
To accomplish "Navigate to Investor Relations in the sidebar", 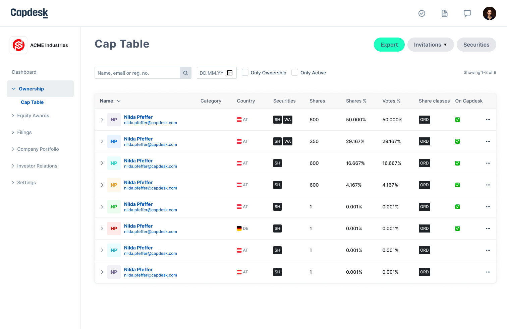I will [x=37, y=166].
